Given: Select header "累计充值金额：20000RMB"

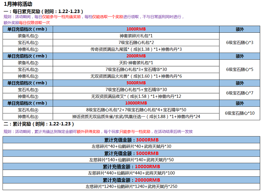Looking at the screenshot, I should [131, 180].
